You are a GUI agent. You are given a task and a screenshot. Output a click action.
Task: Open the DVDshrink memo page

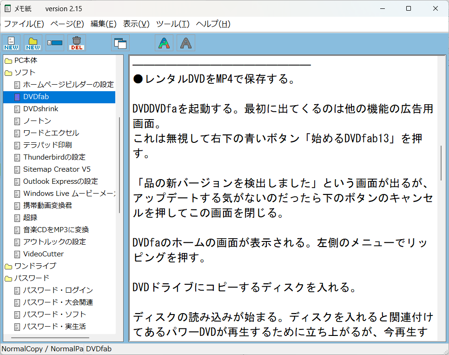point(40,109)
